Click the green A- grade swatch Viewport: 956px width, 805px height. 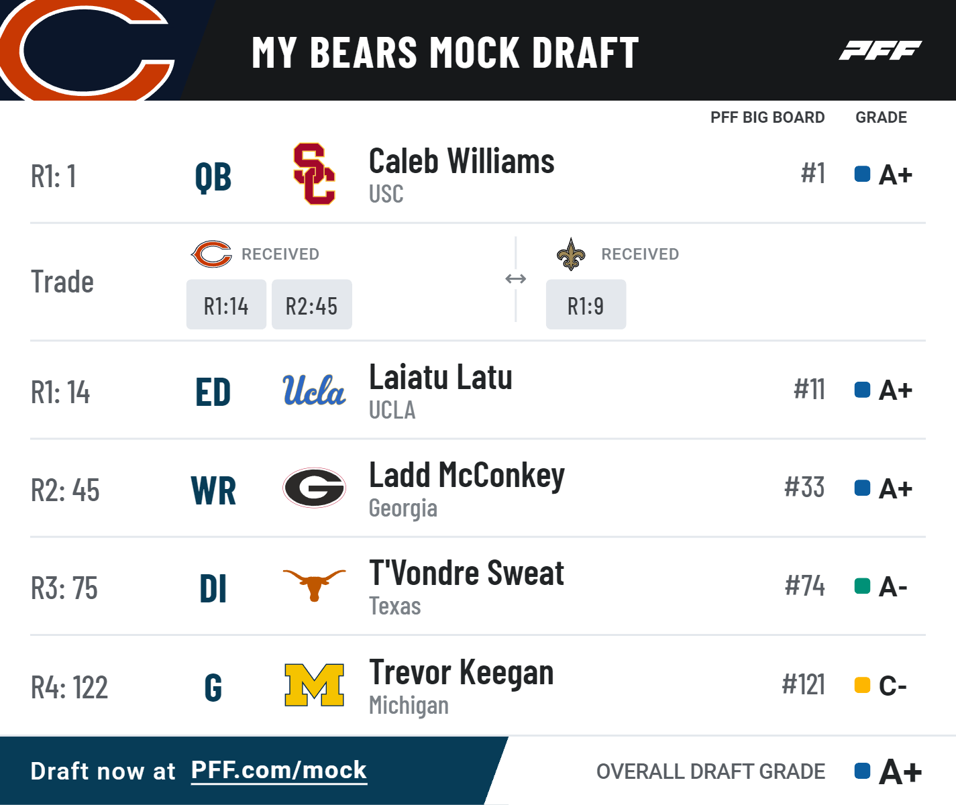click(x=862, y=586)
